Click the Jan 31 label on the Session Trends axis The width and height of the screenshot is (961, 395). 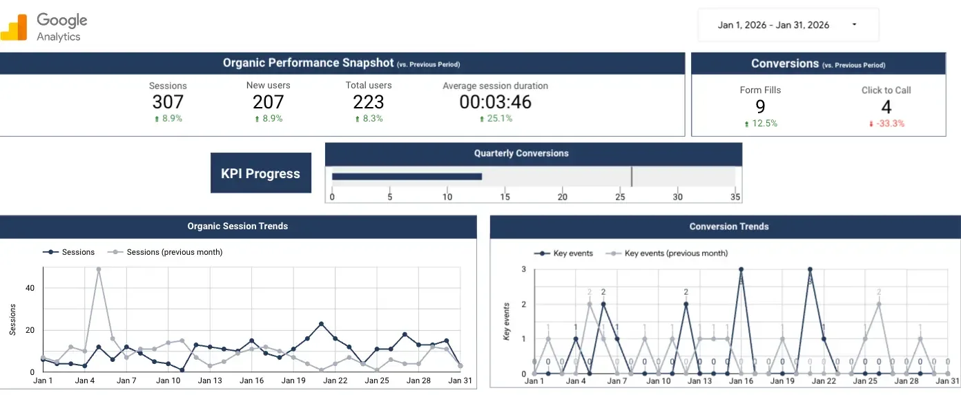pyautogui.click(x=460, y=380)
